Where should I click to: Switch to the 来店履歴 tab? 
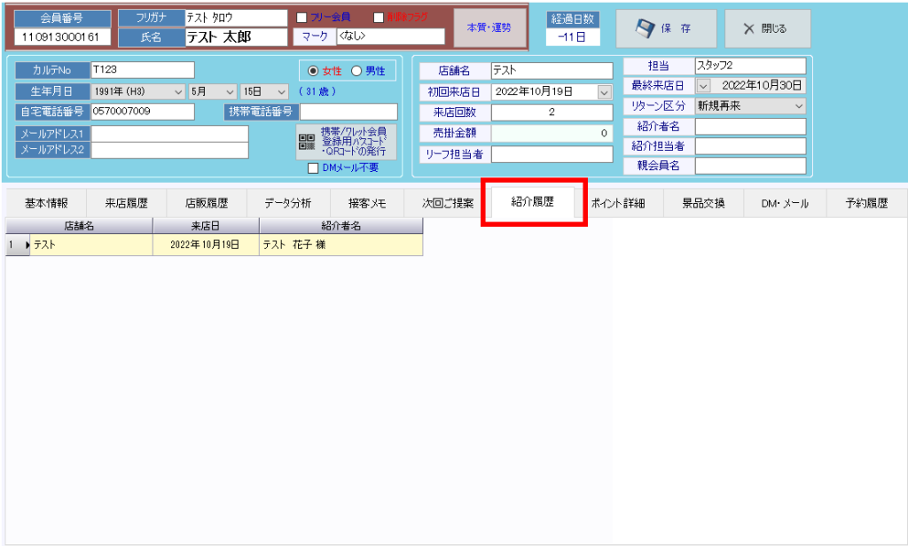point(126,203)
